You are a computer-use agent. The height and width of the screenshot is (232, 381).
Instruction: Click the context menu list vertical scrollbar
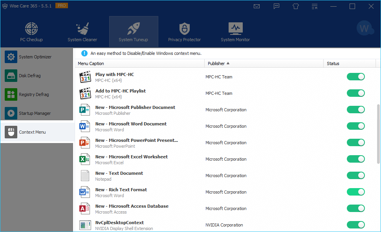(x=378, y=134)
